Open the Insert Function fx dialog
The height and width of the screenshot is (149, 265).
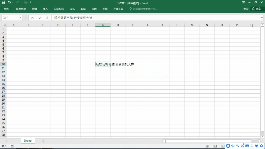[x=47, y=18]
